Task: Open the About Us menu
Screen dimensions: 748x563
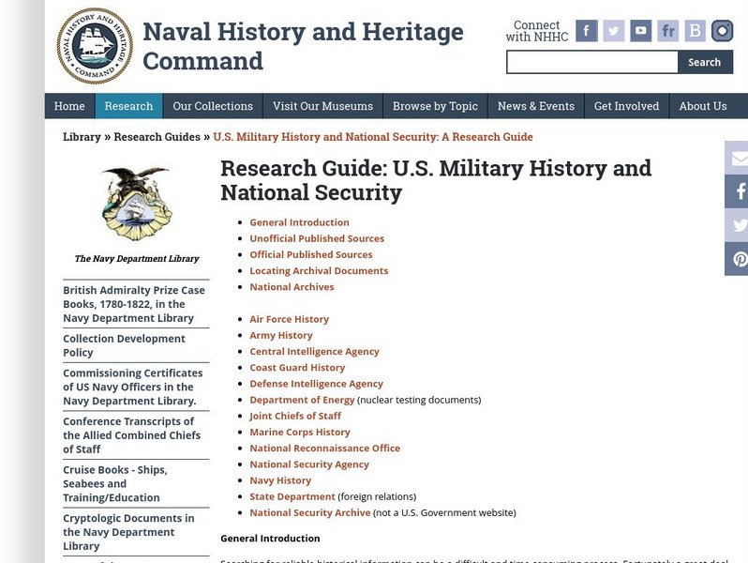Action: (703, 106)
